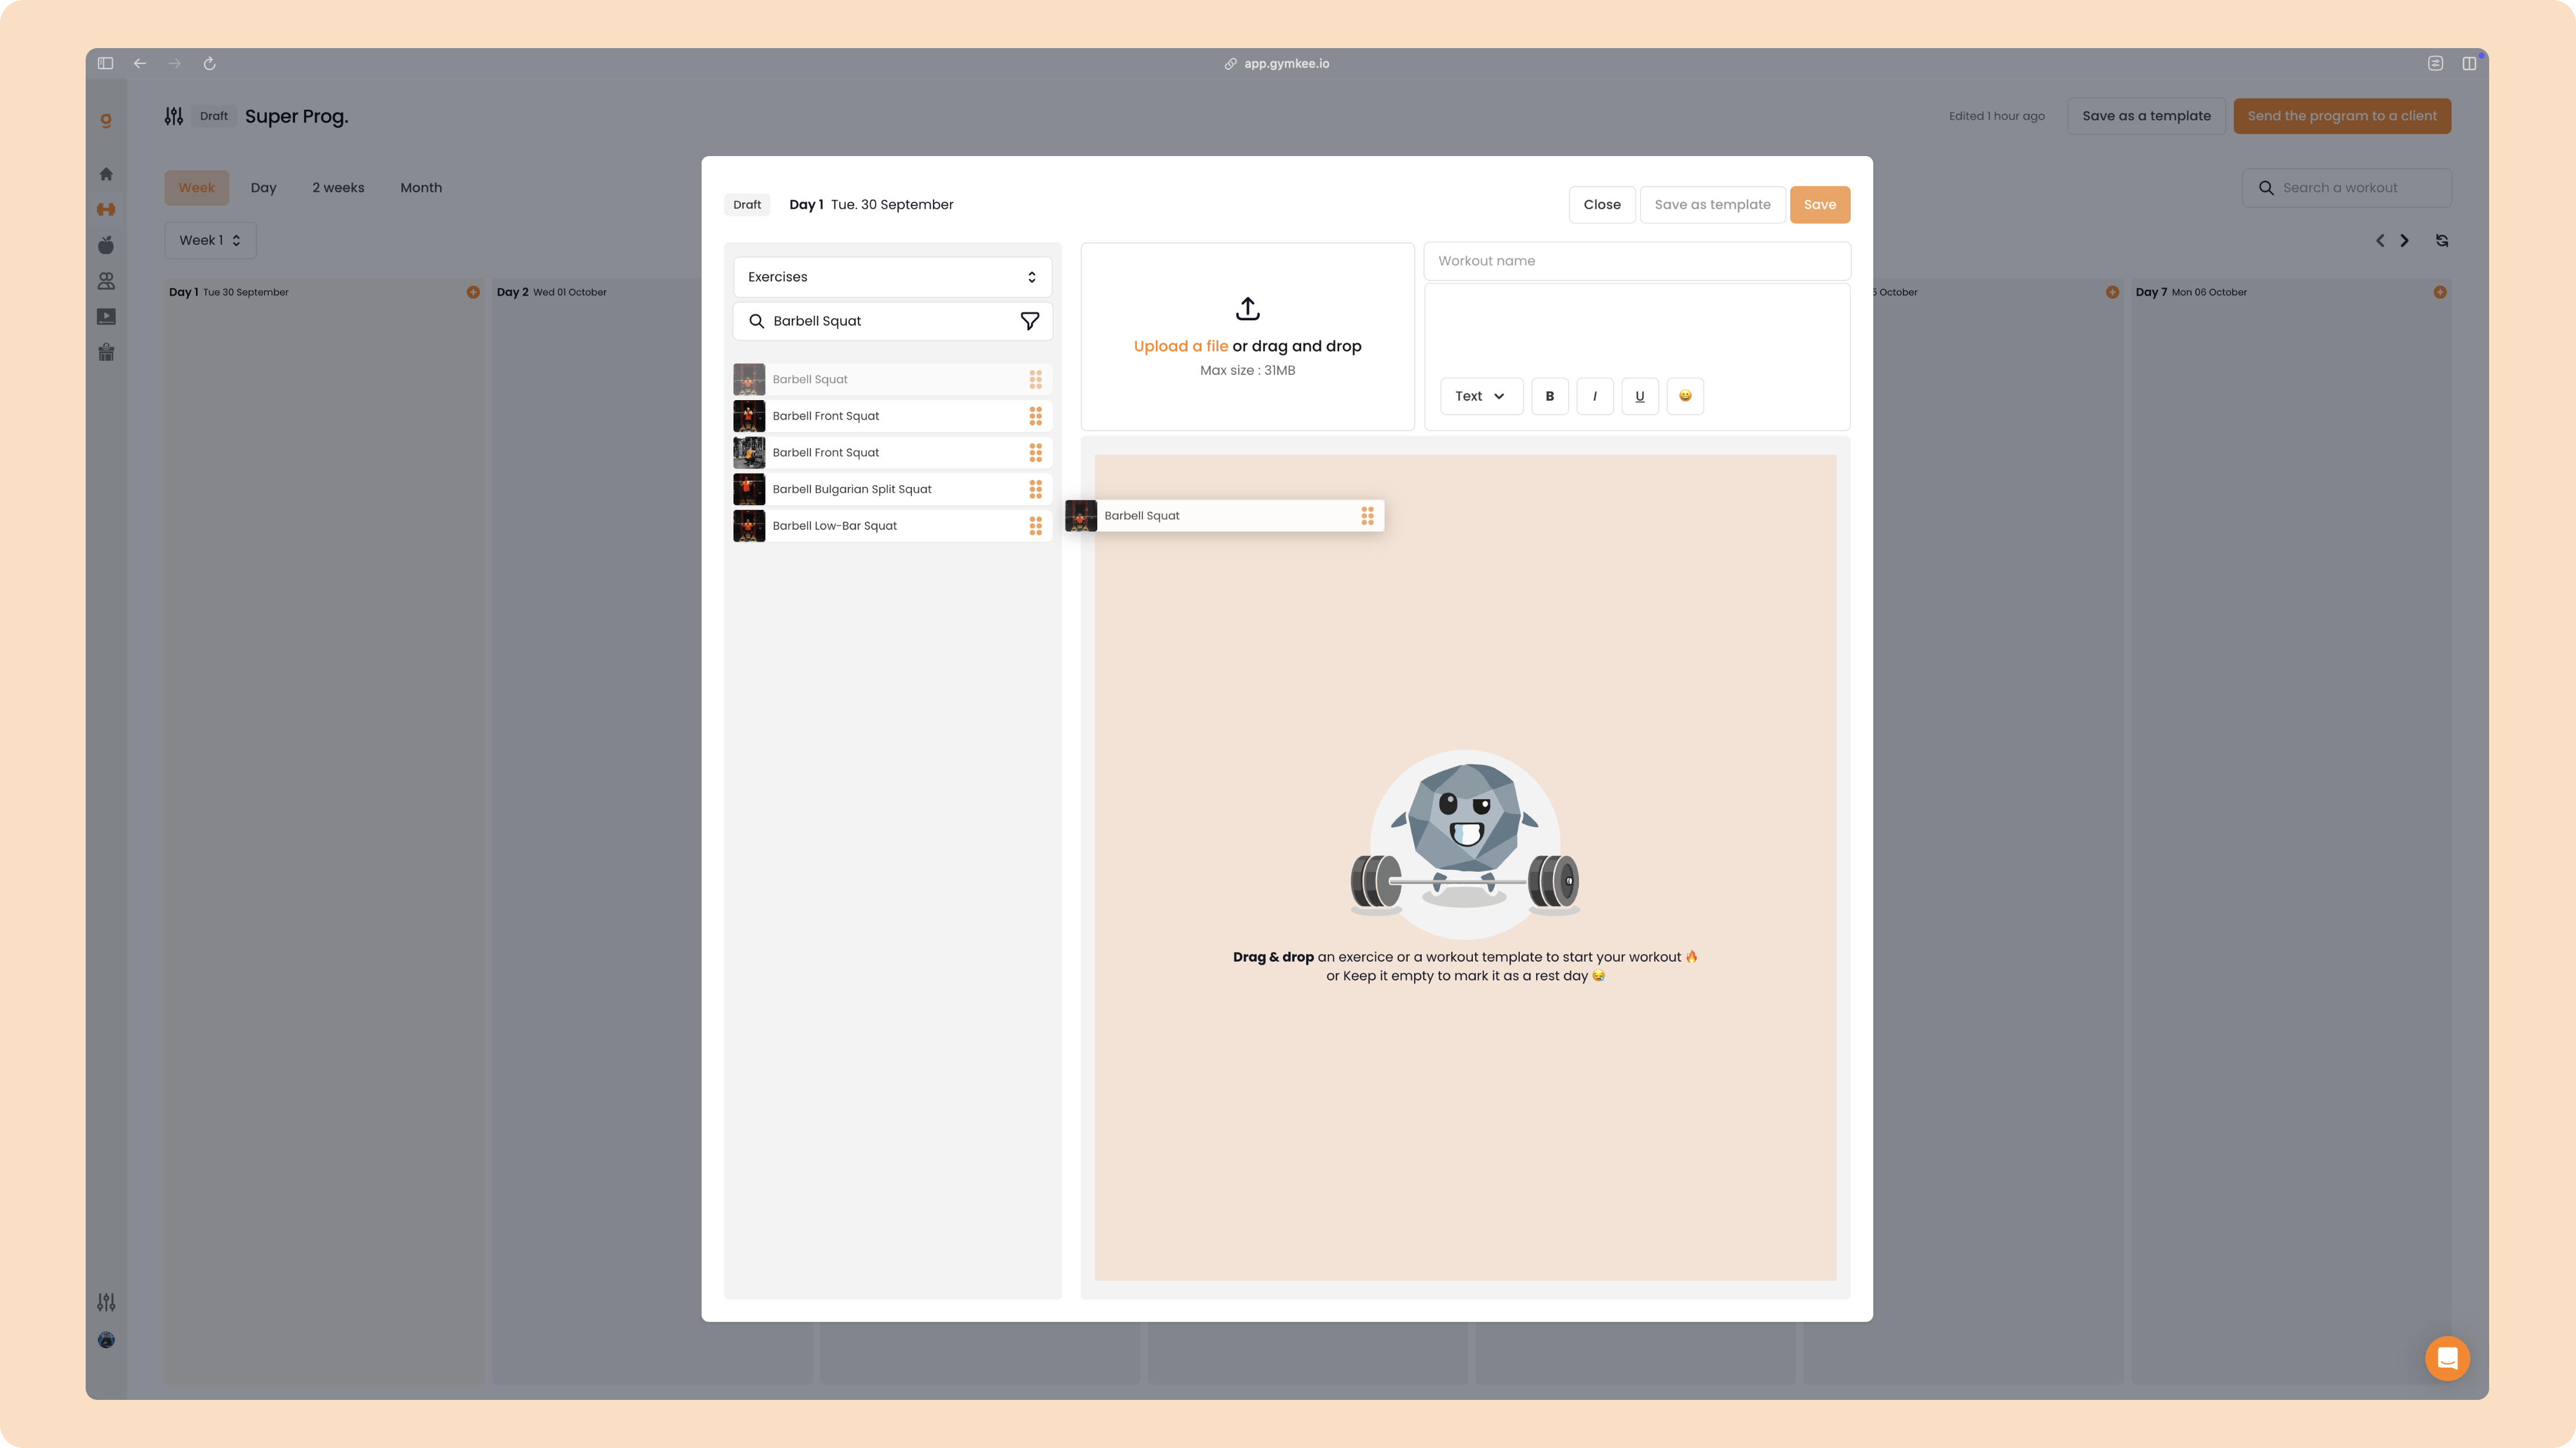Image resolution: width=2576 pixels, height=1448 pixels.
Task: Open the gift icon in sidebar
Action: [106, 352]
